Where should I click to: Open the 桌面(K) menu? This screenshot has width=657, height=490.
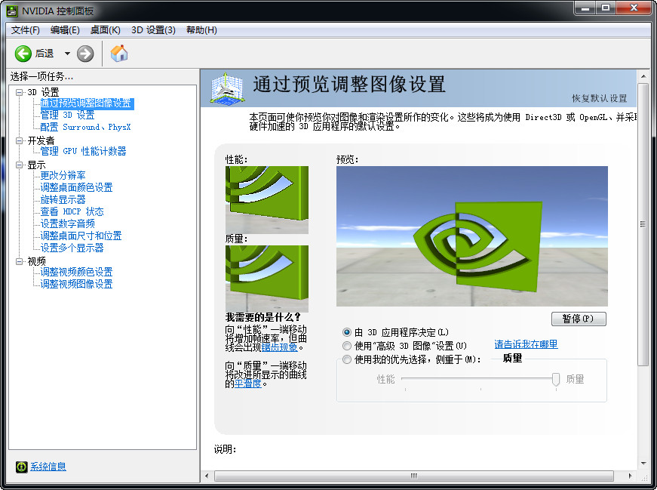105,30
